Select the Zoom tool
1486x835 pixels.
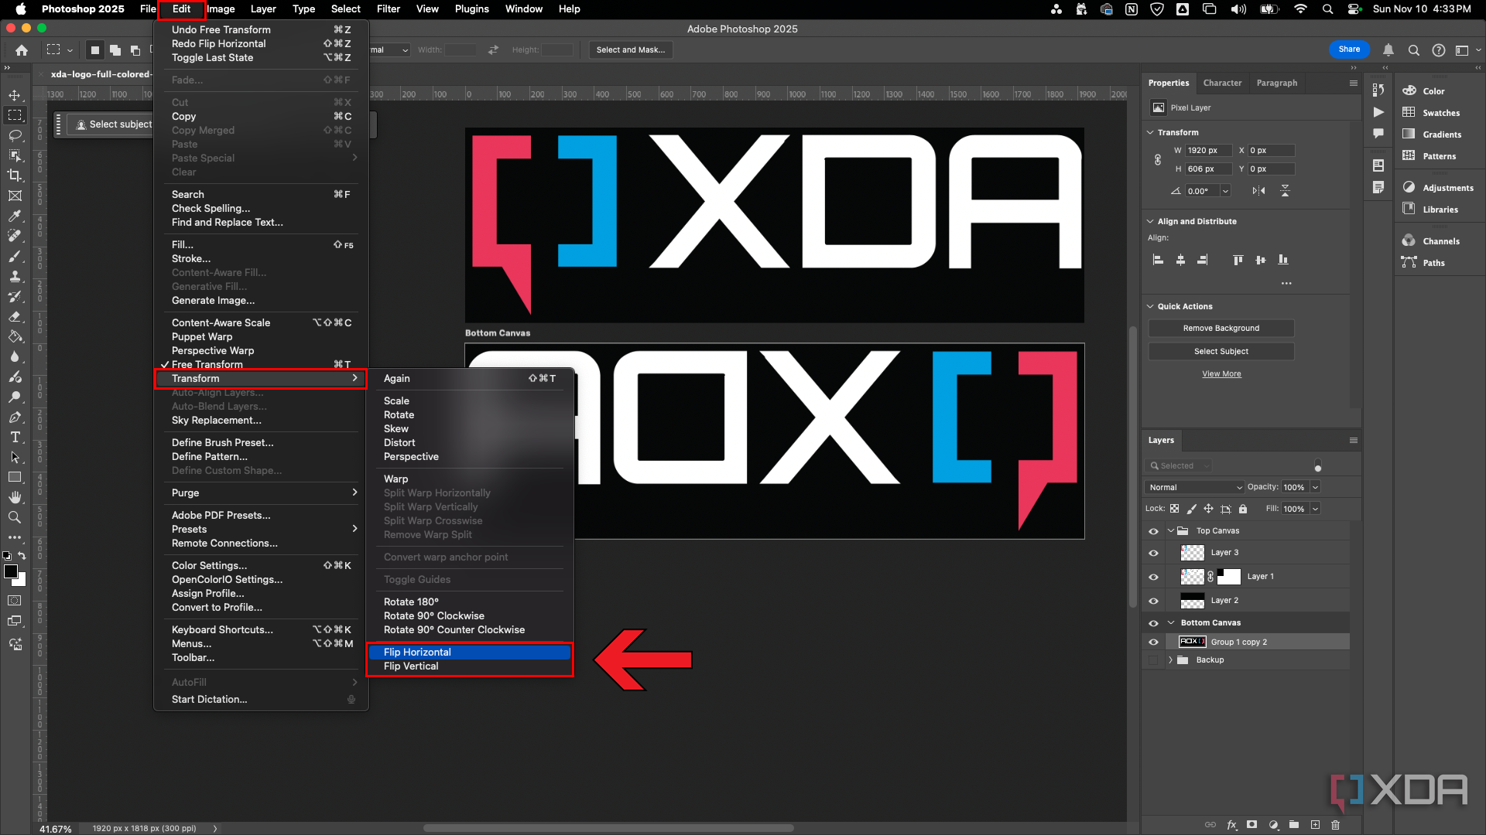[x=15, y=517]
